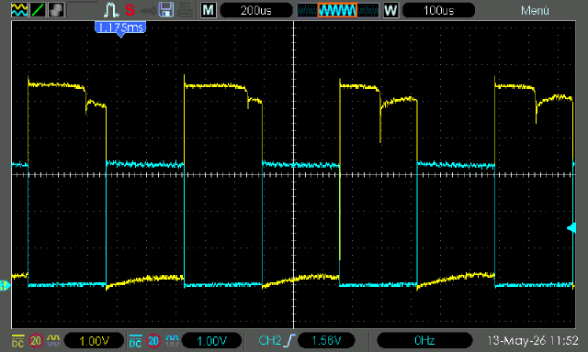Click the yellow CH1 1.00V scale value

coord(94,341)
